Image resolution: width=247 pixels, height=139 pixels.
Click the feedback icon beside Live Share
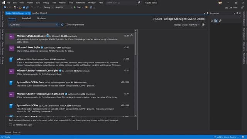click(242, 7)
